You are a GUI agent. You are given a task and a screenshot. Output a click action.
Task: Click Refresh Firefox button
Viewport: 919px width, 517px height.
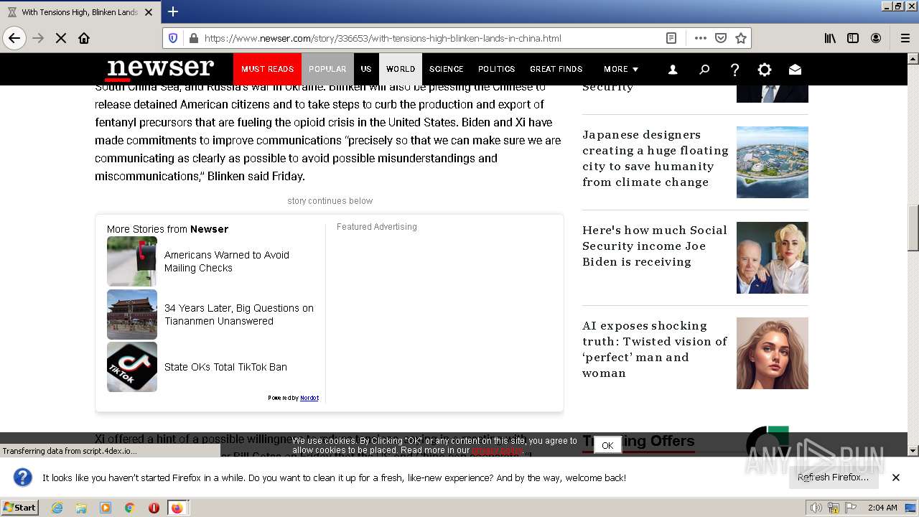tap(833, 478)
